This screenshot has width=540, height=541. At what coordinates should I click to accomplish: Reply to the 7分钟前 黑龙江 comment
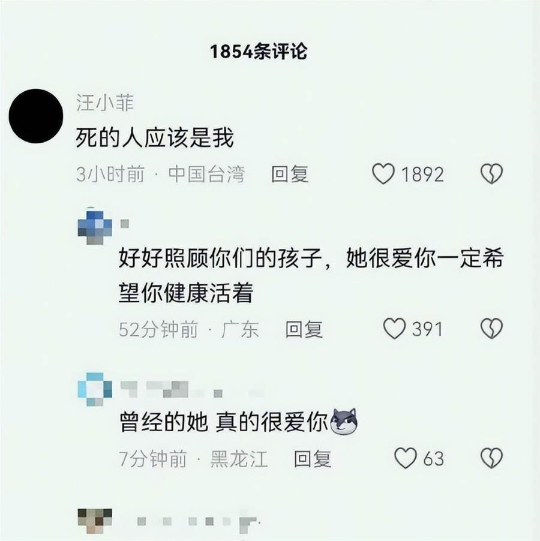tap(313, 459)
